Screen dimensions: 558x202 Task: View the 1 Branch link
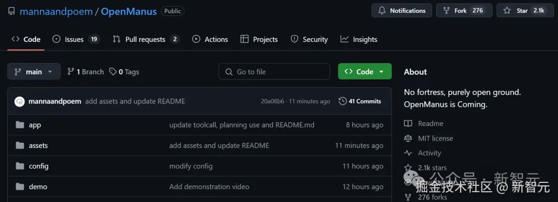86,72
